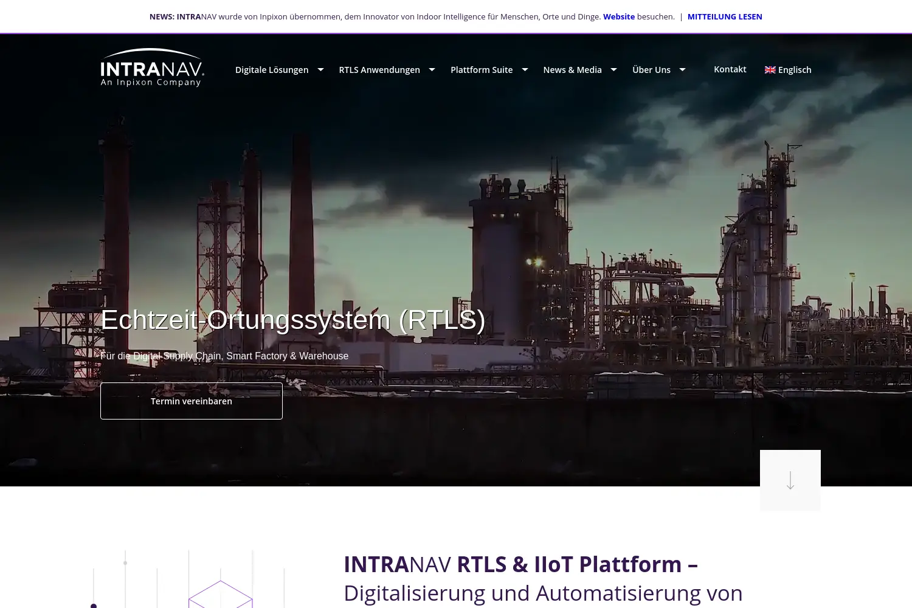The width and height of the screenshot is (912, 608).
Task: Open the MITTEILUNG LESEN link
Action: click(x=725, y=17)
